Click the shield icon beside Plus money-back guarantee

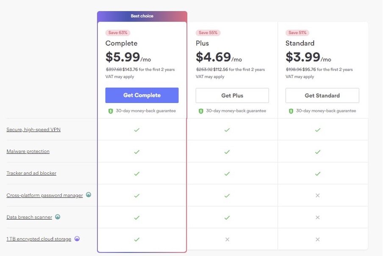point(201,111)
